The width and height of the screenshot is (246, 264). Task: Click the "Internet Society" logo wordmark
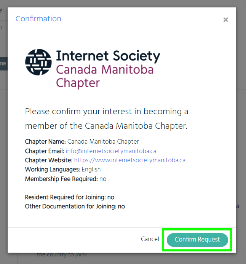click(x=108, y=56)
